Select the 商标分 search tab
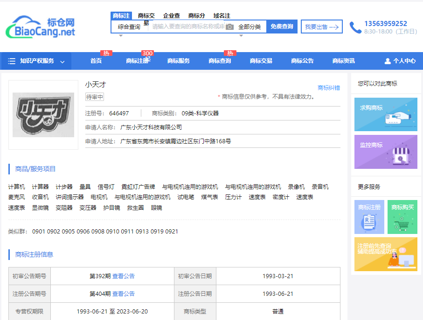 196,16
